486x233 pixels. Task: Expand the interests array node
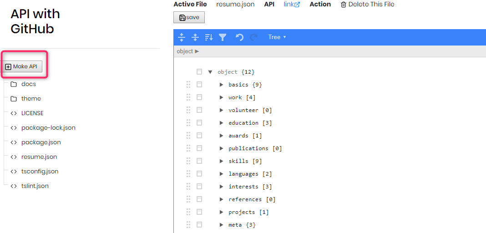click(x=221, y=187)
